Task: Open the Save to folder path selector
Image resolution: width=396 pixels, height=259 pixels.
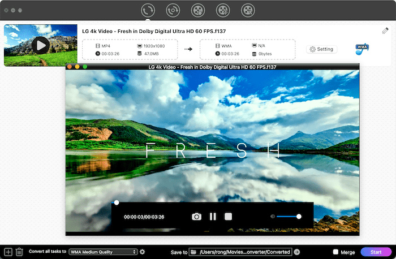Action: 240,252
